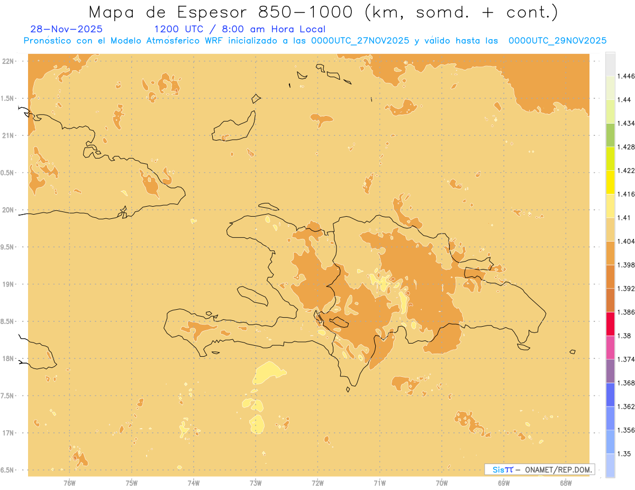Click the "68W" longitude label
This screenshot has width=635, height=490.
click(566, 483)
